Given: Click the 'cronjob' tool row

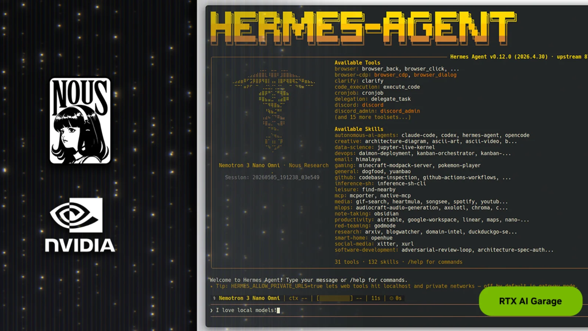Looking at the screenshot, I should tap(359, 93).
